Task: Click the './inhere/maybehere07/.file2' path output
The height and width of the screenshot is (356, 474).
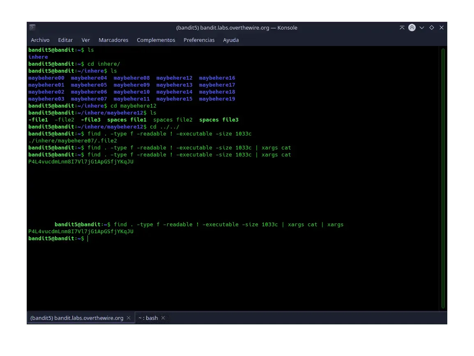Action: 73,141
